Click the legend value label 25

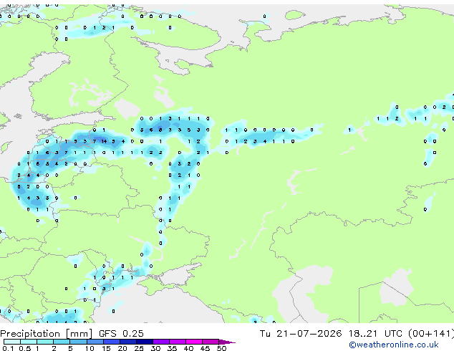[x=139, y=348]
